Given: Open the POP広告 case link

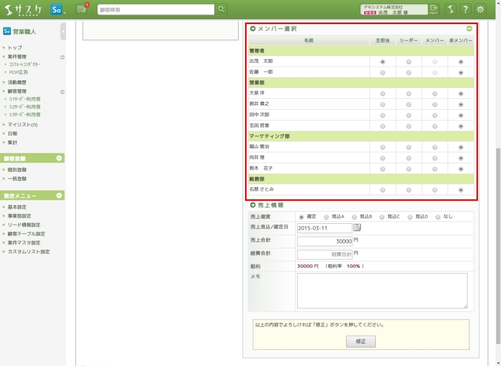Looking at the screenshot, I should pyautogui.click(x=19, y=72).
